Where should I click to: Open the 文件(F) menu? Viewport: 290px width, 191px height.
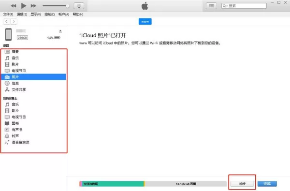pyautogui.click(x=8, y=14)
